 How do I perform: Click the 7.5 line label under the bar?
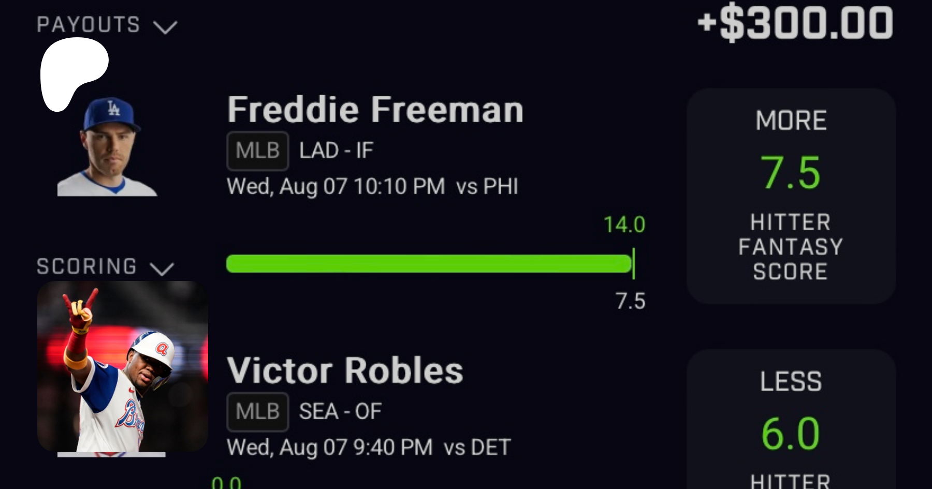click(x=630, y=301)
